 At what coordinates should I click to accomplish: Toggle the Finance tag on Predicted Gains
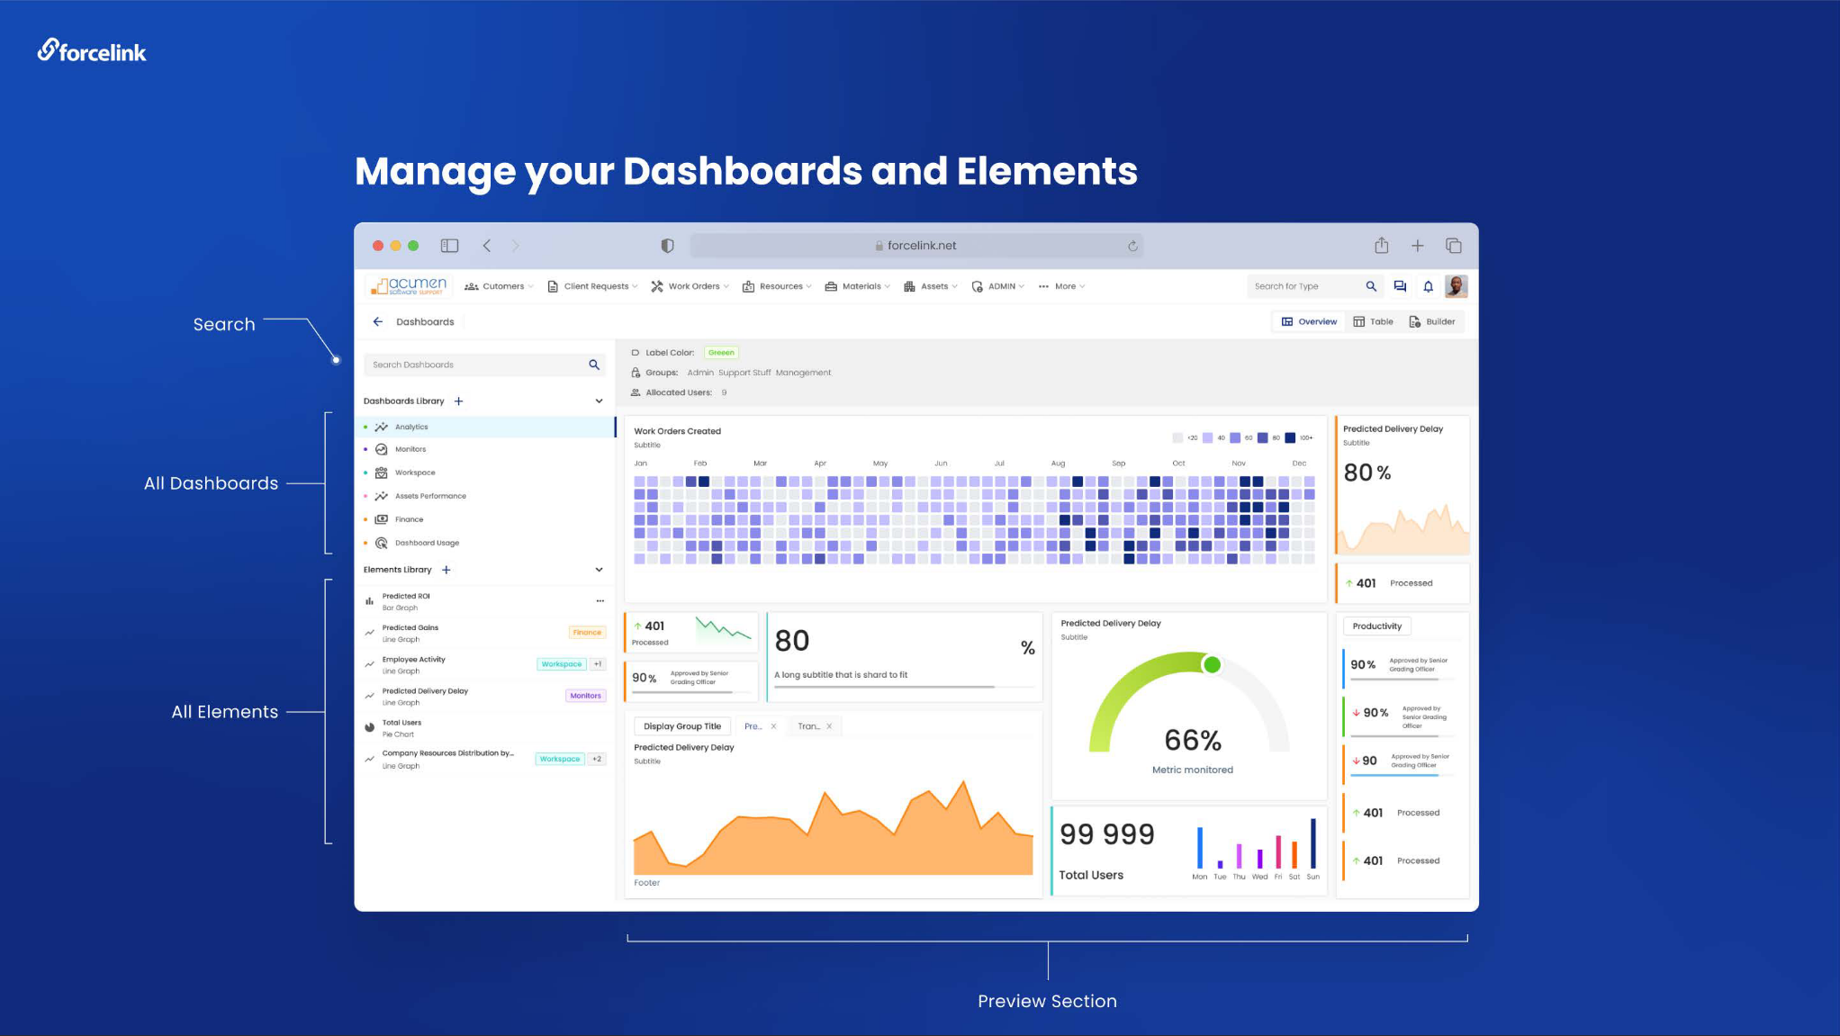pyautogui.click(x=586, y=632)
